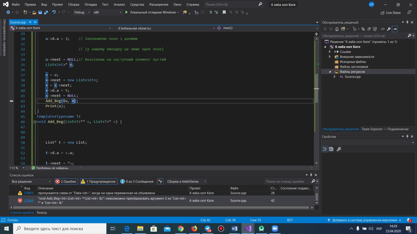Click the Save file icon in toolbar
Image resolution: width=417 pixels, height=234 pixels.
tap(40, 12)
